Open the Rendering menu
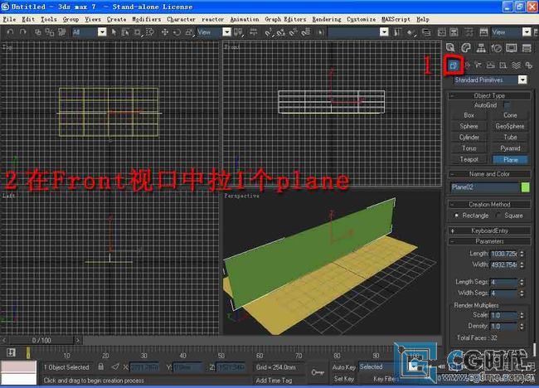 327,19
